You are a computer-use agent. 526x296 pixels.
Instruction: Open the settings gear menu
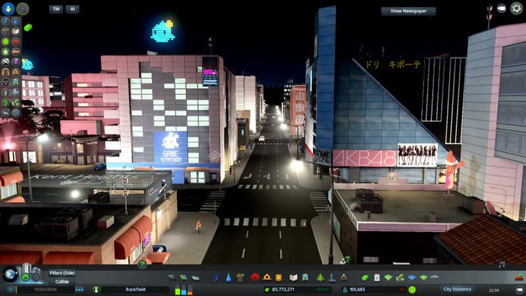tap(516, 9)
